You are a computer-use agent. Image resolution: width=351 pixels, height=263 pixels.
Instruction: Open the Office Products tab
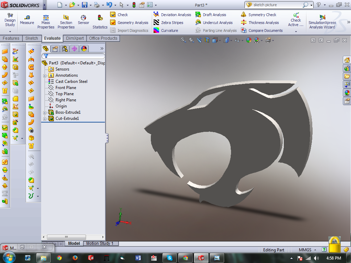(x=103, y=38)
